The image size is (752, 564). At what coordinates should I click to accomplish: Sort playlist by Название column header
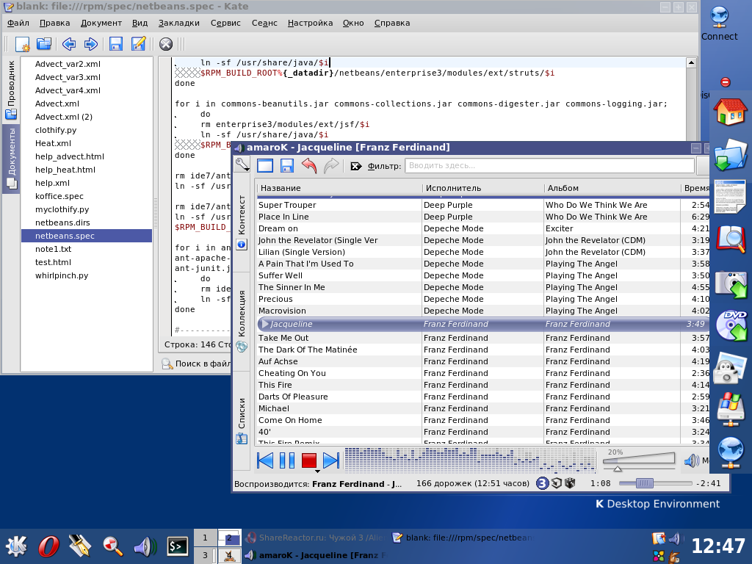tap(339, 188)
